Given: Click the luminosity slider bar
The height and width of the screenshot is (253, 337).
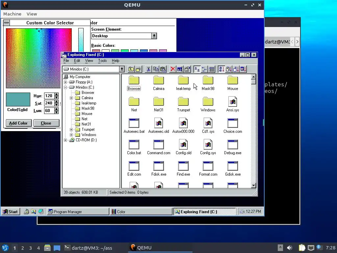Looking at the screenshot, I should point(81,40).
